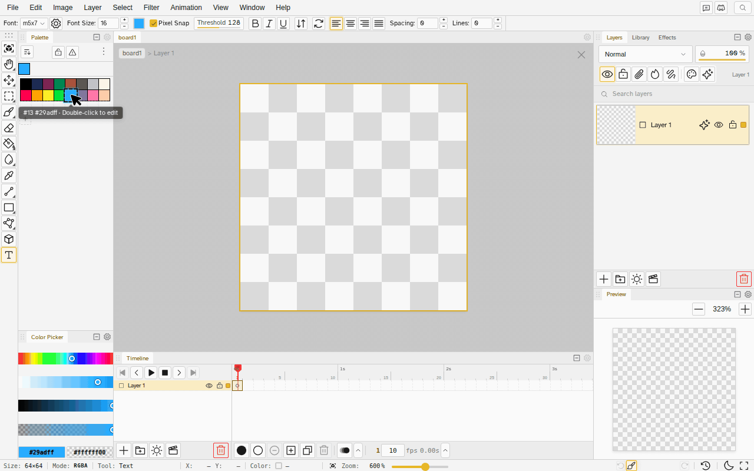Select the Rectangle shape tool
This screenshot has height=471, width=754.
click(9, 207)
